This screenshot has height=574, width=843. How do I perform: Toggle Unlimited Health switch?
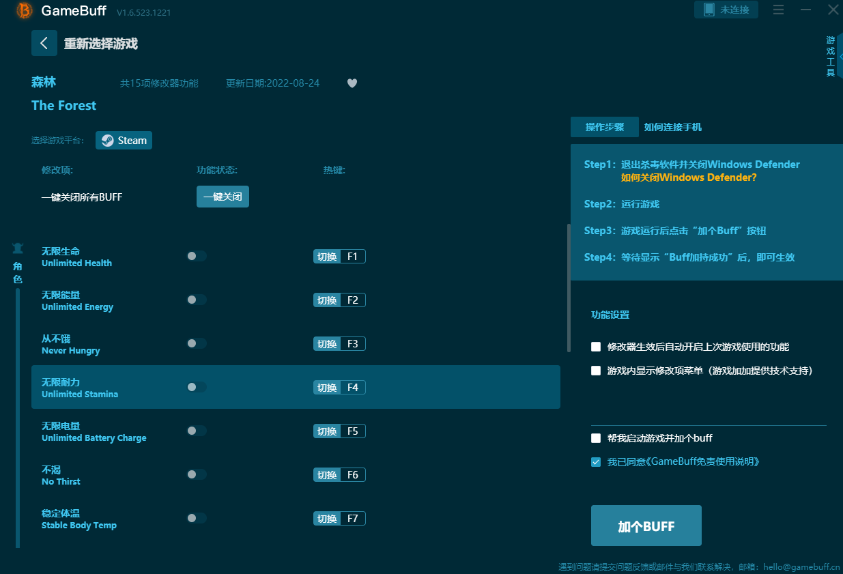pyautogui.click(x=197, y=256)
